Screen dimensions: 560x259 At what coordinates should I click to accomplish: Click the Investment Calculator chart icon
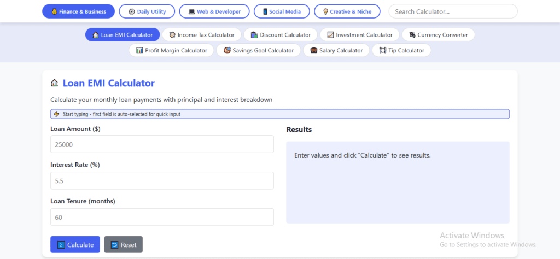(330, 35)
